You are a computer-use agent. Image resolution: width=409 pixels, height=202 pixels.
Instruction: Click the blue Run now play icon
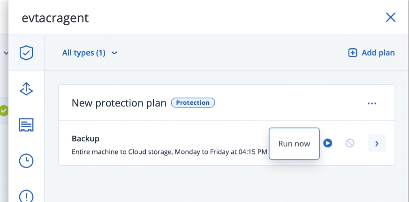pos(328,143)
